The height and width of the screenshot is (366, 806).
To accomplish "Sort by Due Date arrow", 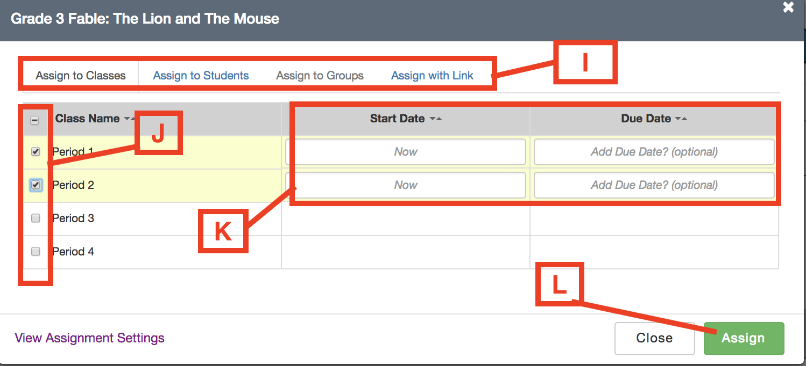I will [682, 119].
